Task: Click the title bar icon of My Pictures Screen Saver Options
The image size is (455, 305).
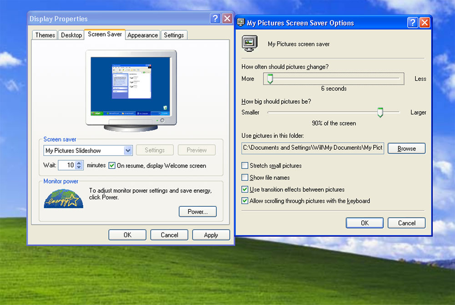Action: tap(241, 23)
